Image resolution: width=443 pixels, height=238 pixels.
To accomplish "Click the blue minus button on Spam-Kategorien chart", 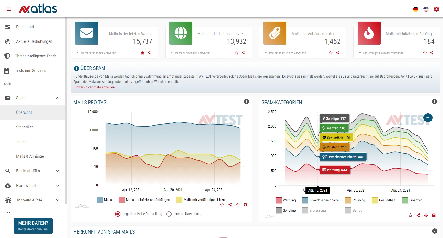I will [428, 118].
